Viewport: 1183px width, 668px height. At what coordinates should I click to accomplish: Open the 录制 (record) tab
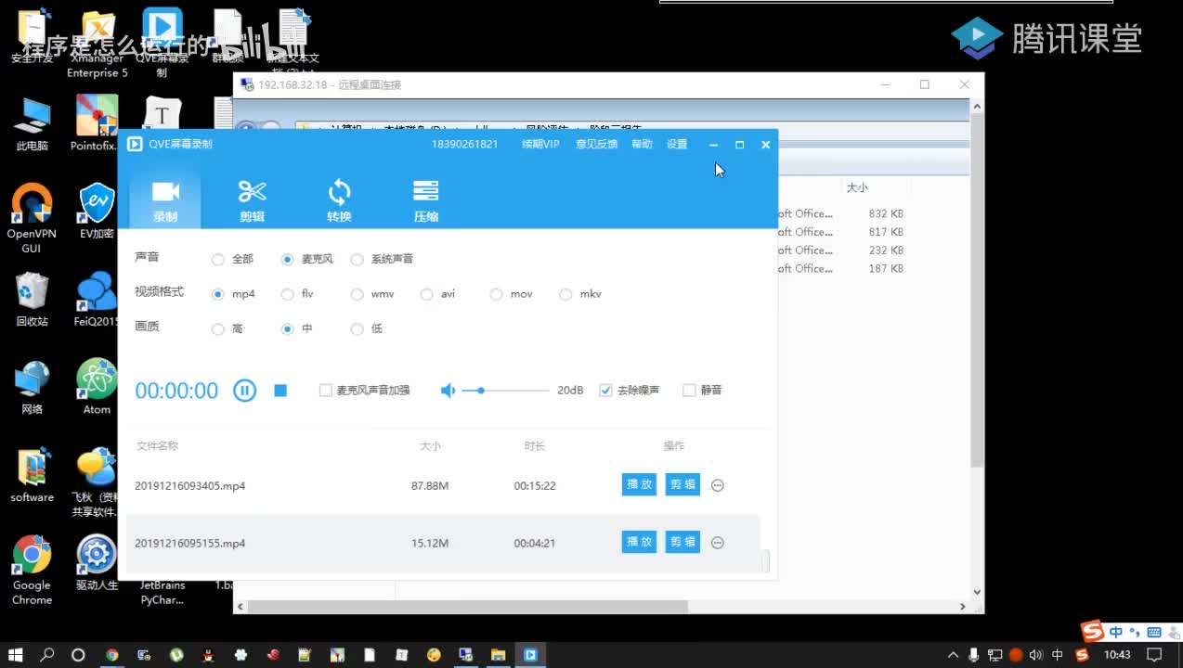(164, 200)
